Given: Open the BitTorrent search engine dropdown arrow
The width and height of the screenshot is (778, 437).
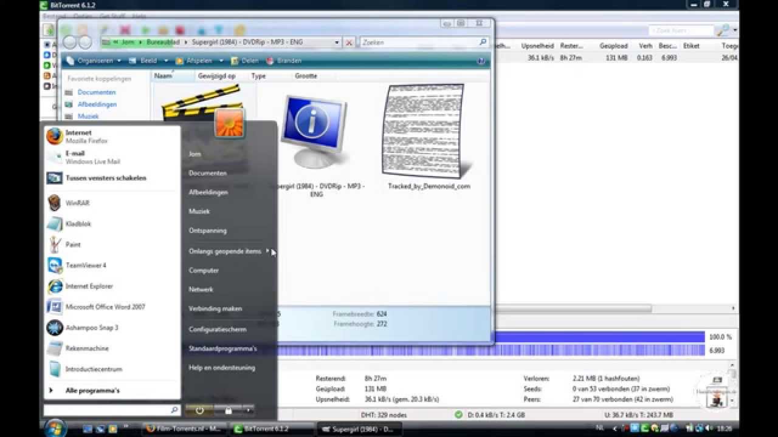Looking at the screenshot, I should click(735, 30).
